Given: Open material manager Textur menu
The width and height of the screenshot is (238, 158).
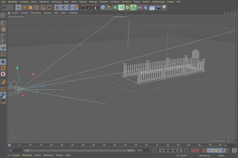Looking at the screenshot, I should click(68, 155).
